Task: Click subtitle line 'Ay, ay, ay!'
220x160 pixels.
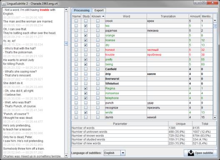Action: coord(9,41)
